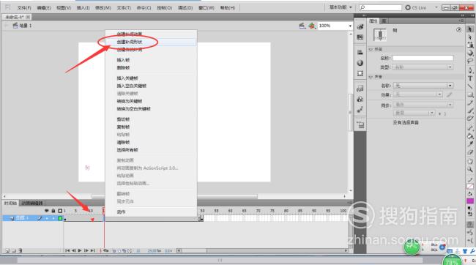The image size is (476, 265).
Task: Click the label name input field
Action: pos(423,58)
